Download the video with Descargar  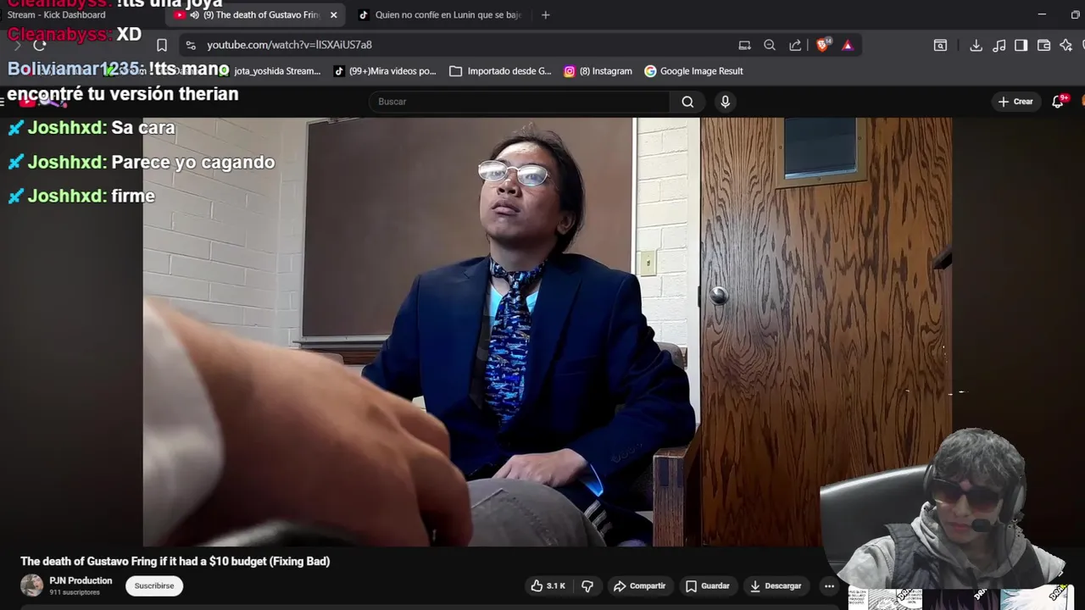775,585
